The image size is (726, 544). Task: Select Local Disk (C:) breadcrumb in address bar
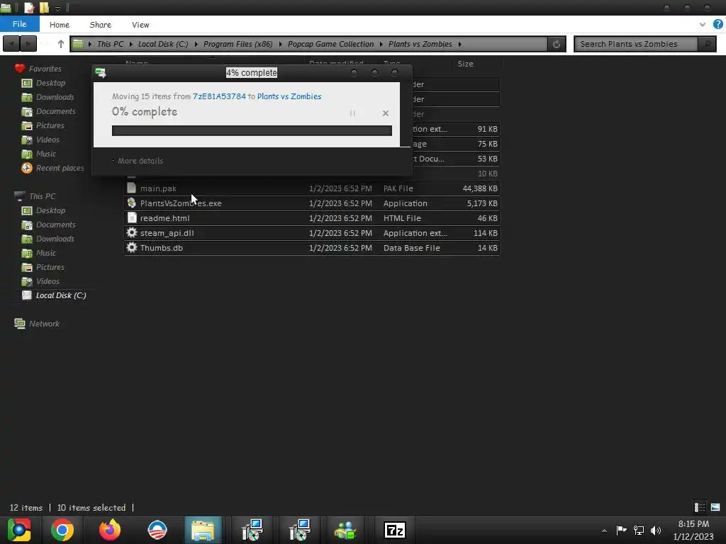pos(163,44)
